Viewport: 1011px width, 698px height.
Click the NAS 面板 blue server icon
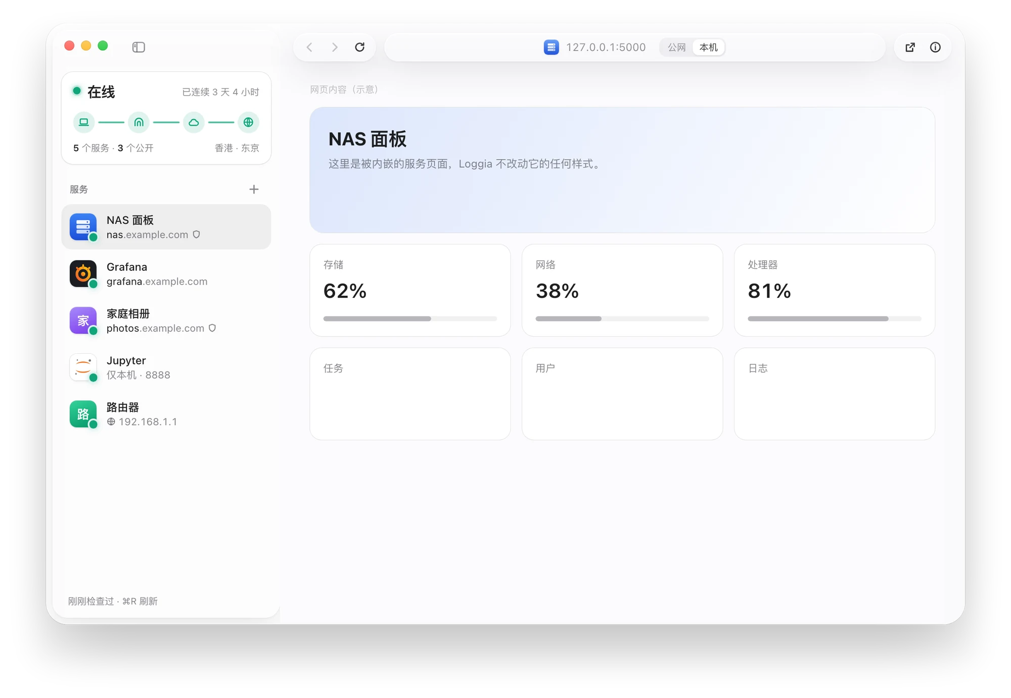click(x=83, y=227)
